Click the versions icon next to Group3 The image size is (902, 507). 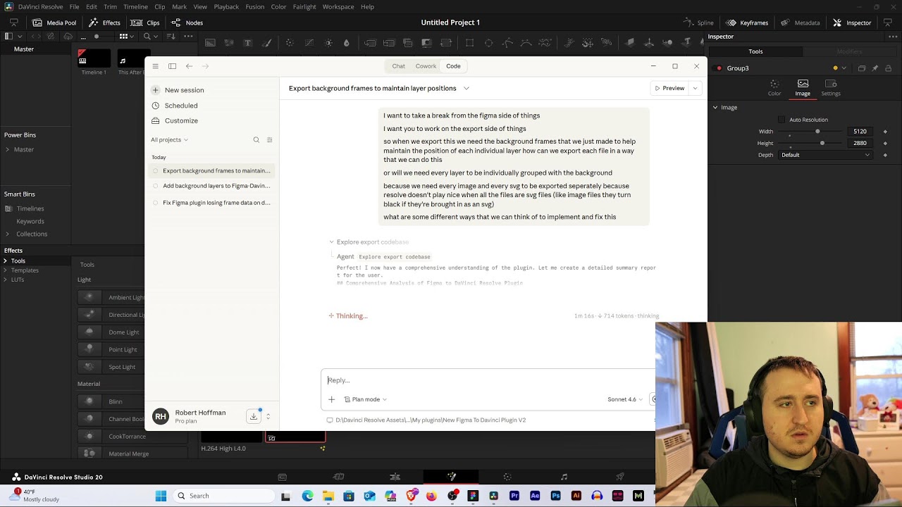tap(862, 68)
